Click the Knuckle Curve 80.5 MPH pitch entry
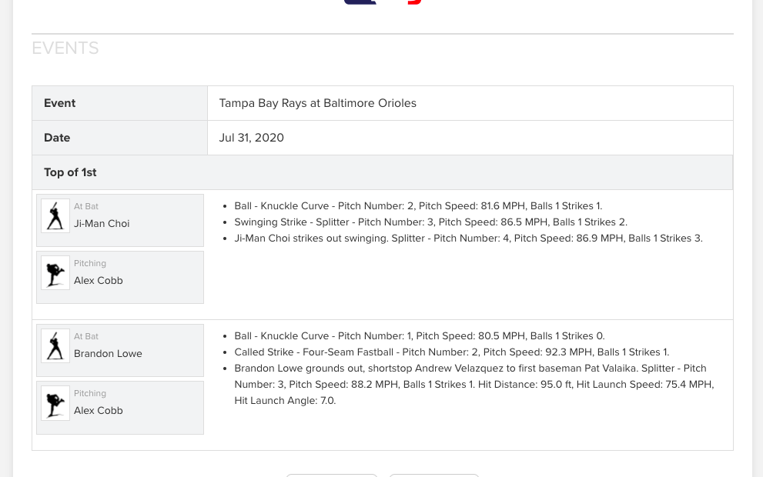Screen dimensions: 763x477 tap(420, 336)
